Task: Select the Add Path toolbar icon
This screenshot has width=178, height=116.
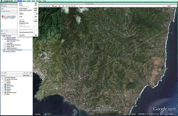Action: 44,6
